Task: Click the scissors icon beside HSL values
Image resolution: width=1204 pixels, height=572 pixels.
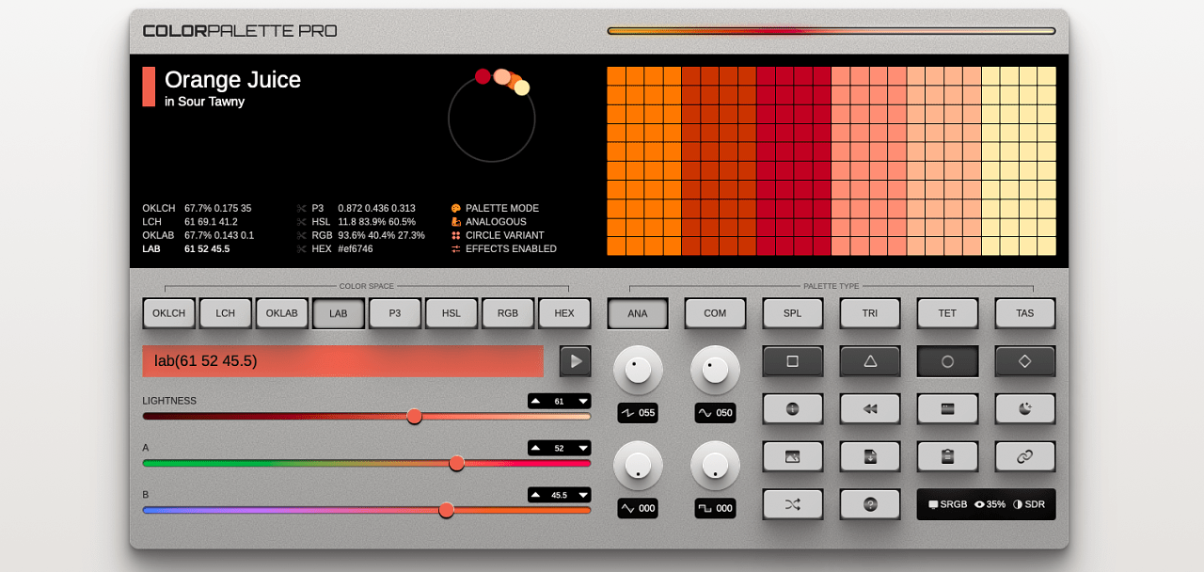Action: pyautogui.click(x=302, y=222)
